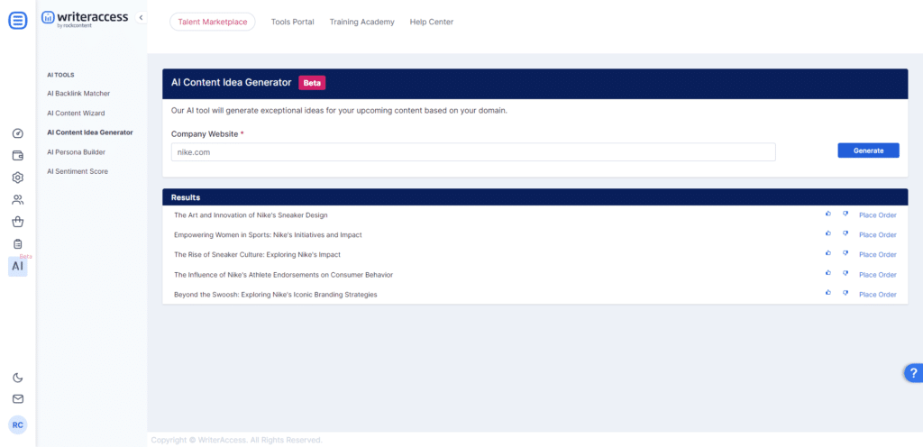Click Place Order for Rise of Sneaker Culture
Image resolution: width=923 pixels, height=447 pixels.
pos(877,255)
